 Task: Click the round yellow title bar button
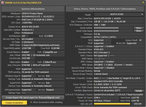[143, 3]
